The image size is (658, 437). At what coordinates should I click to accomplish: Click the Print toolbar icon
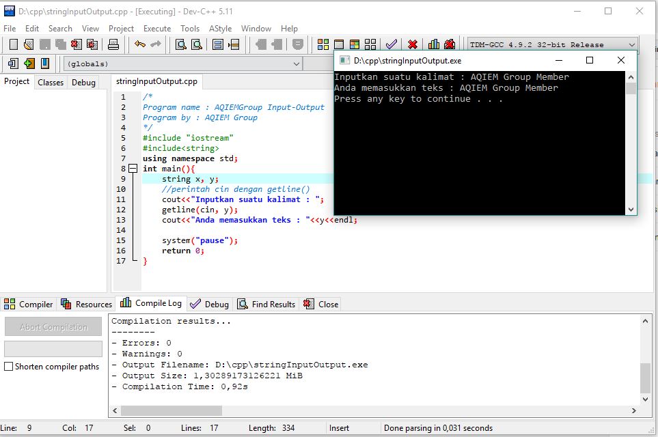(113, 44)
